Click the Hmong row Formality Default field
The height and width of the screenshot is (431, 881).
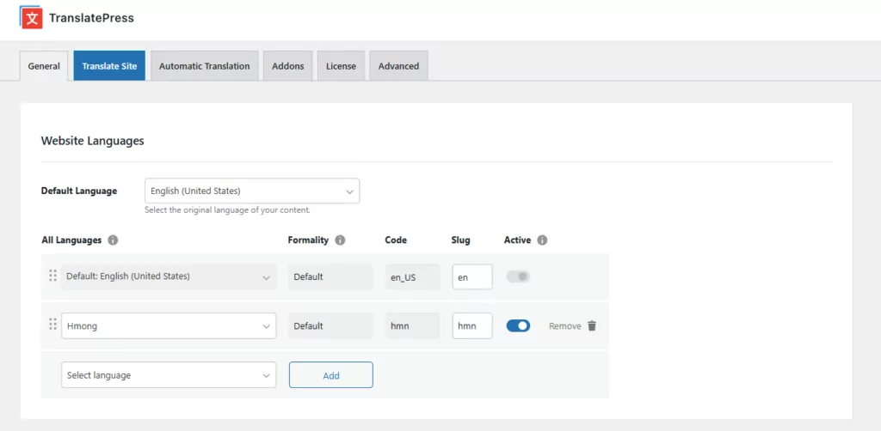point(330,325)
